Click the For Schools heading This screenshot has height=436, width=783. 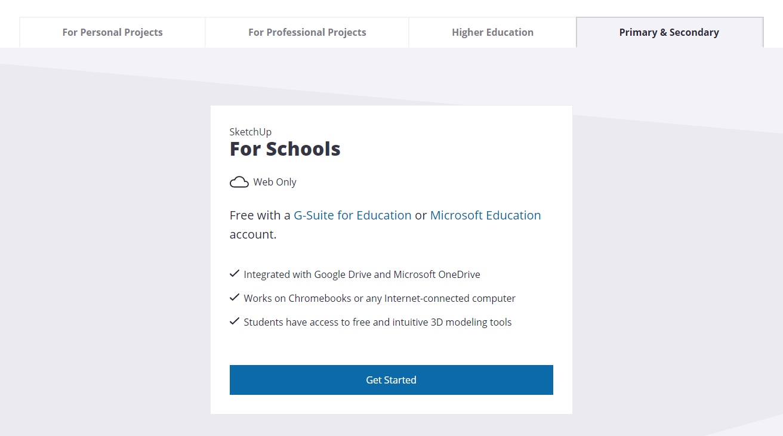click(x=285, y=149)
